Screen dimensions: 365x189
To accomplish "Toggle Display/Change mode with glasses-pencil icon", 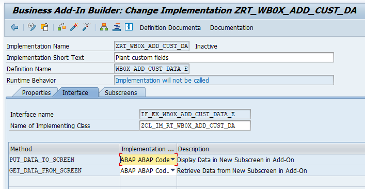I will pos(32,27).
